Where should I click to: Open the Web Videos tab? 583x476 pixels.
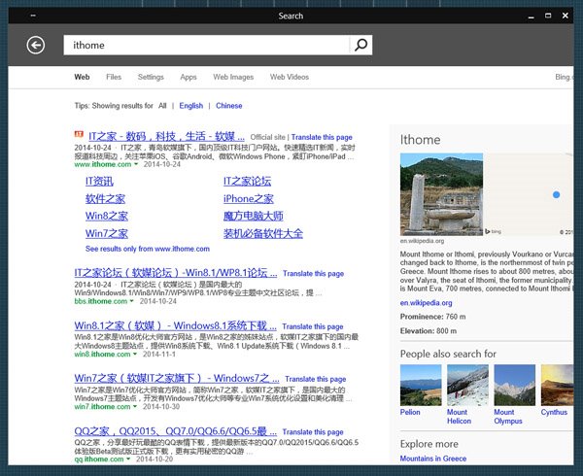coord(290,77)
